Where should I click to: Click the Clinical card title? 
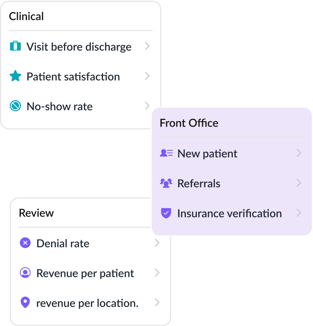[x=26, y=16]
